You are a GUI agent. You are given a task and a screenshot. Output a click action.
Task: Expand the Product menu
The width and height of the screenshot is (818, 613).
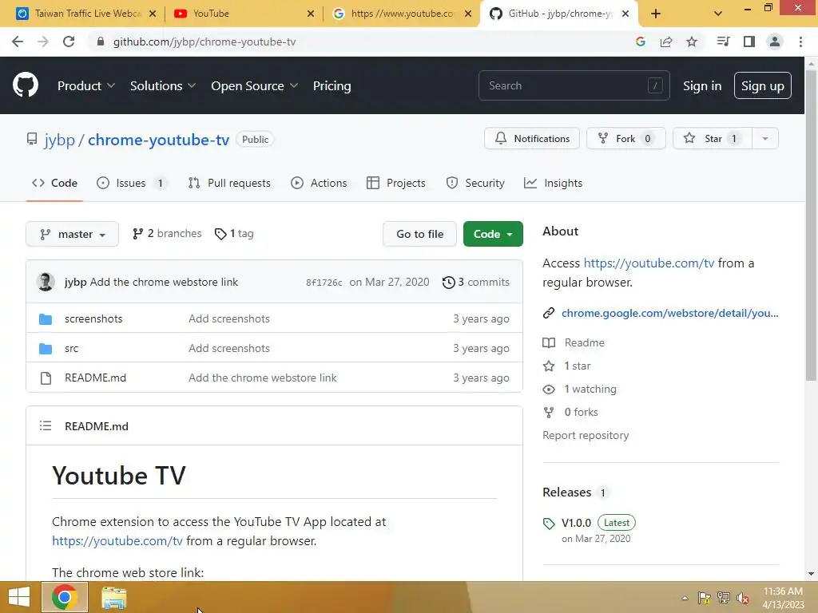(x=86, y=85)
